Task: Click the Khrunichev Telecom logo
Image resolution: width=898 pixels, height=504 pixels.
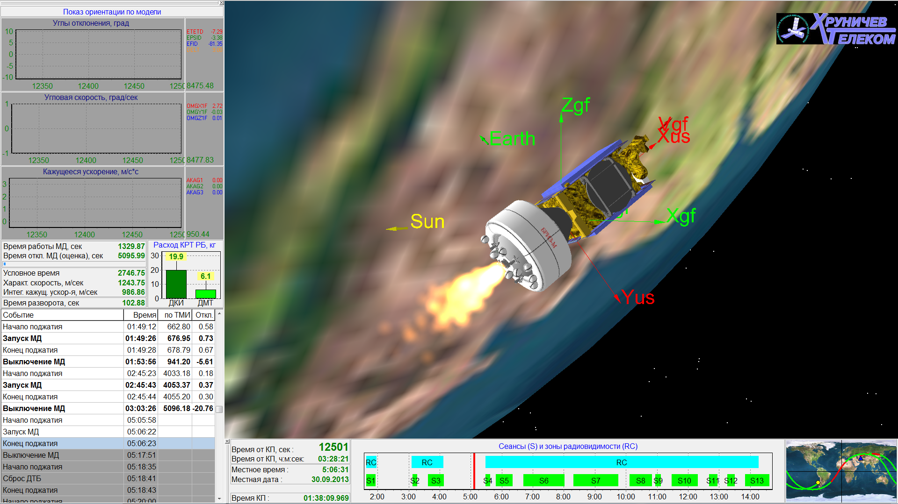Action: 836,29
